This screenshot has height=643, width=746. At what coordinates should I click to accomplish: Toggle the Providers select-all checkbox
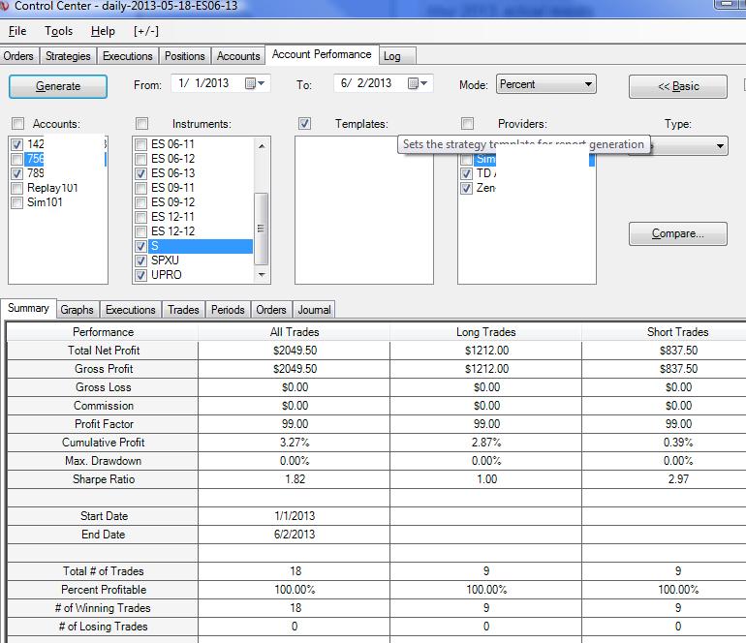click(467, 124)
